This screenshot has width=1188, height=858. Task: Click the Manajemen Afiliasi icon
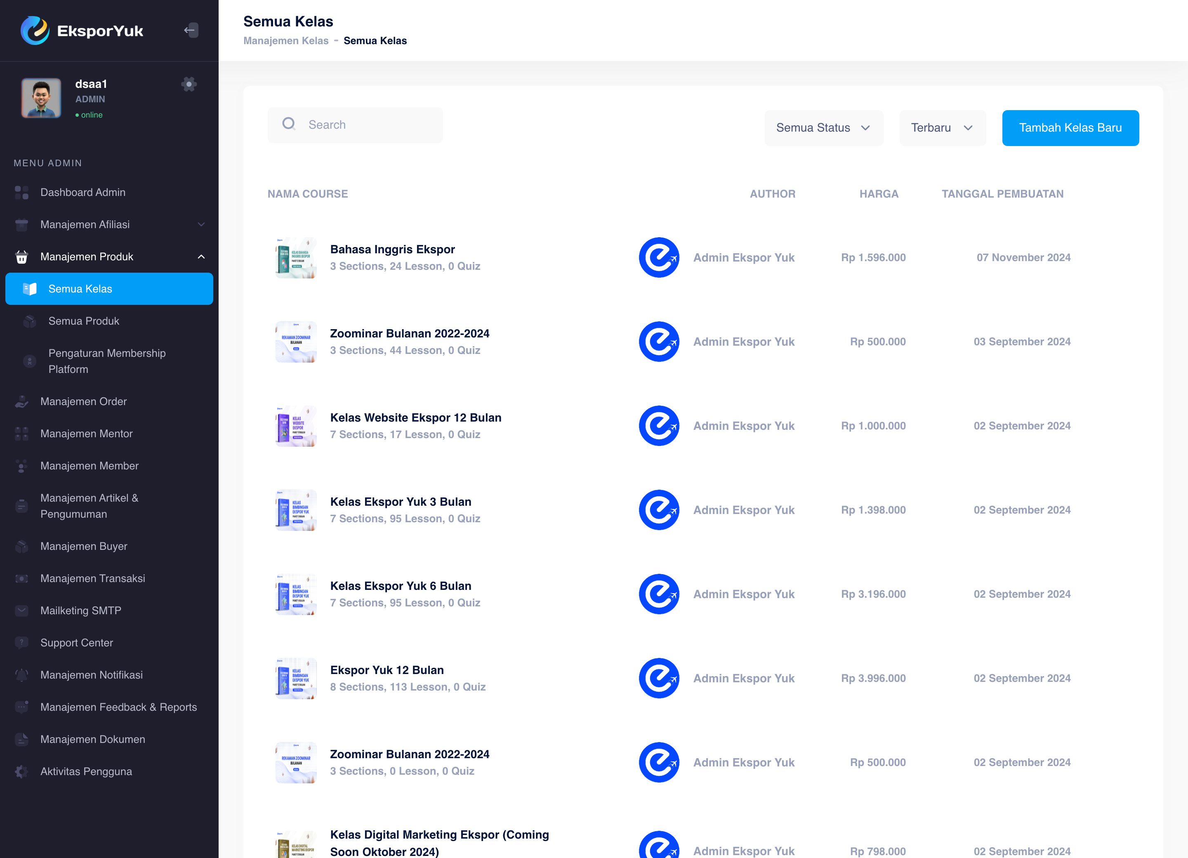coord(21,225)
